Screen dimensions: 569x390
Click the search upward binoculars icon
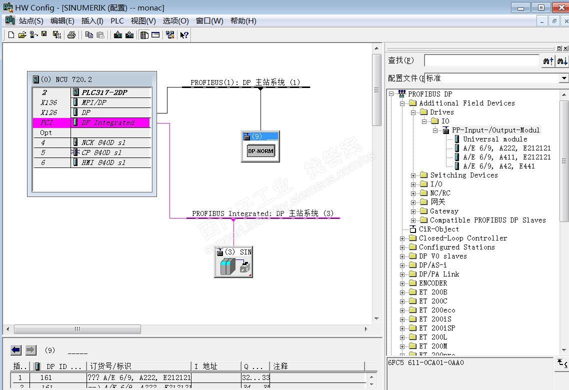coord(548,61)
